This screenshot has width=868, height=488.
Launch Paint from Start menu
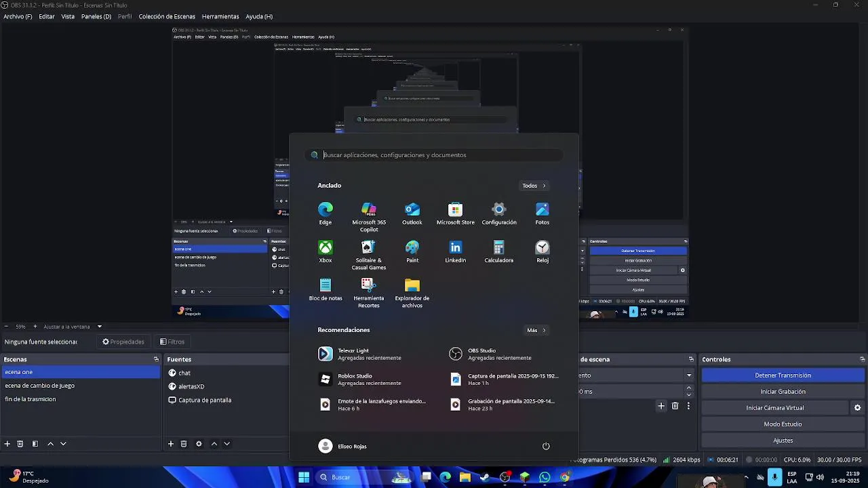[412, 251]
